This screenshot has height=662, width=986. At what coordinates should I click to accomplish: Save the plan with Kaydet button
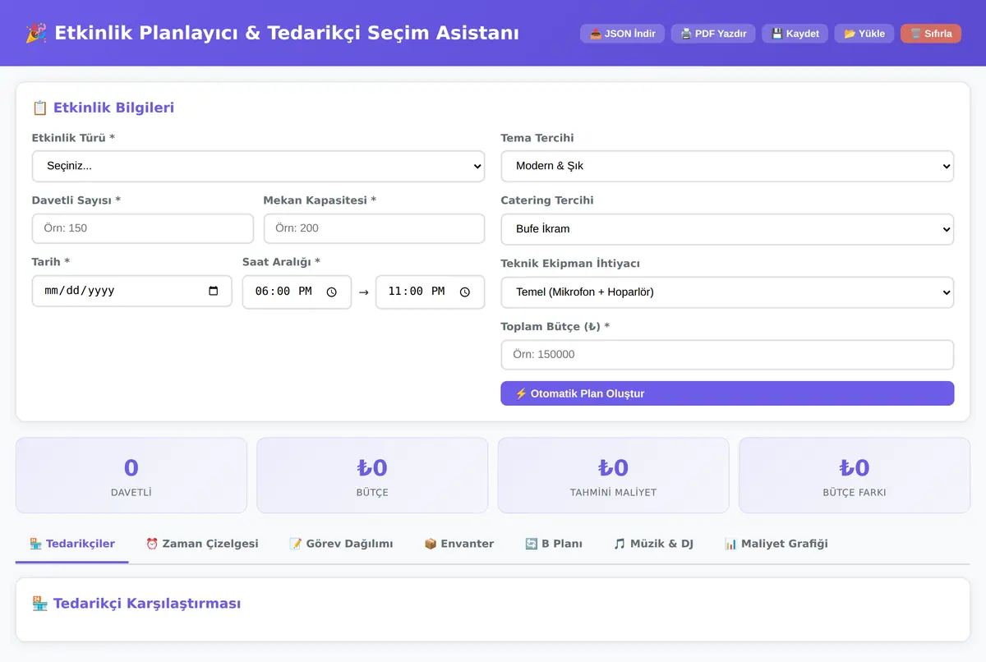click(795, 34)
